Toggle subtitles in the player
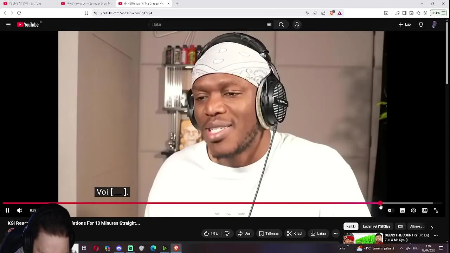Viewport: 450px width, 253px height. (402, 210)
